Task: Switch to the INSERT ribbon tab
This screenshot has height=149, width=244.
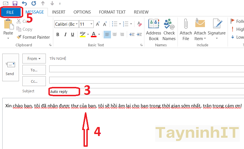Action: [59, 12]
